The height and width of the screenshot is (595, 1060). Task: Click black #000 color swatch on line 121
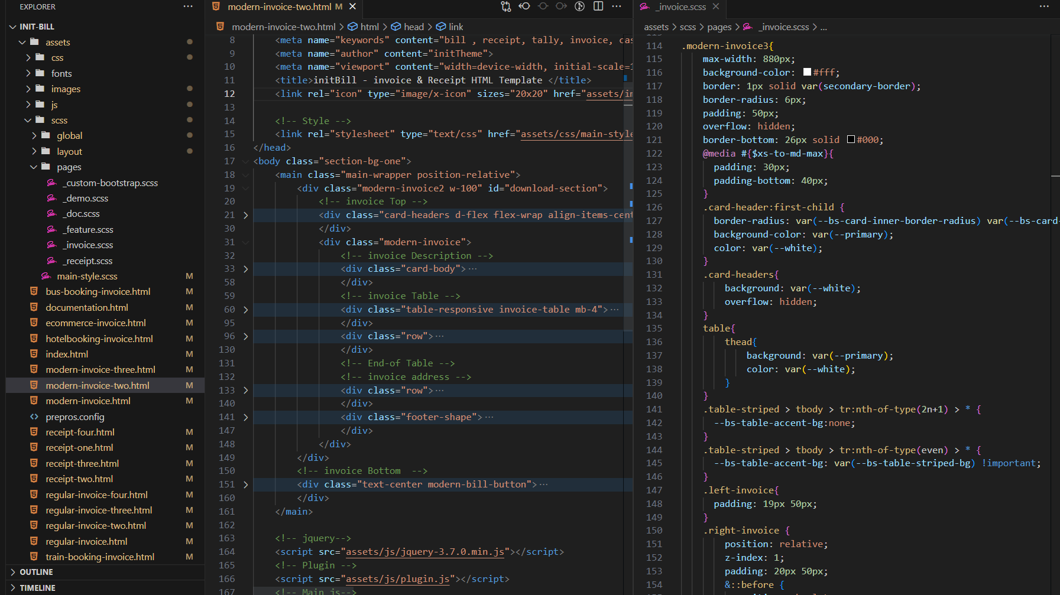(851, 139)
